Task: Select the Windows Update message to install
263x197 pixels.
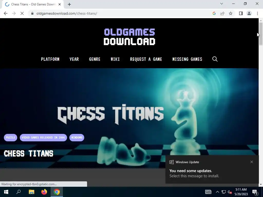Action: pos(194,173)
